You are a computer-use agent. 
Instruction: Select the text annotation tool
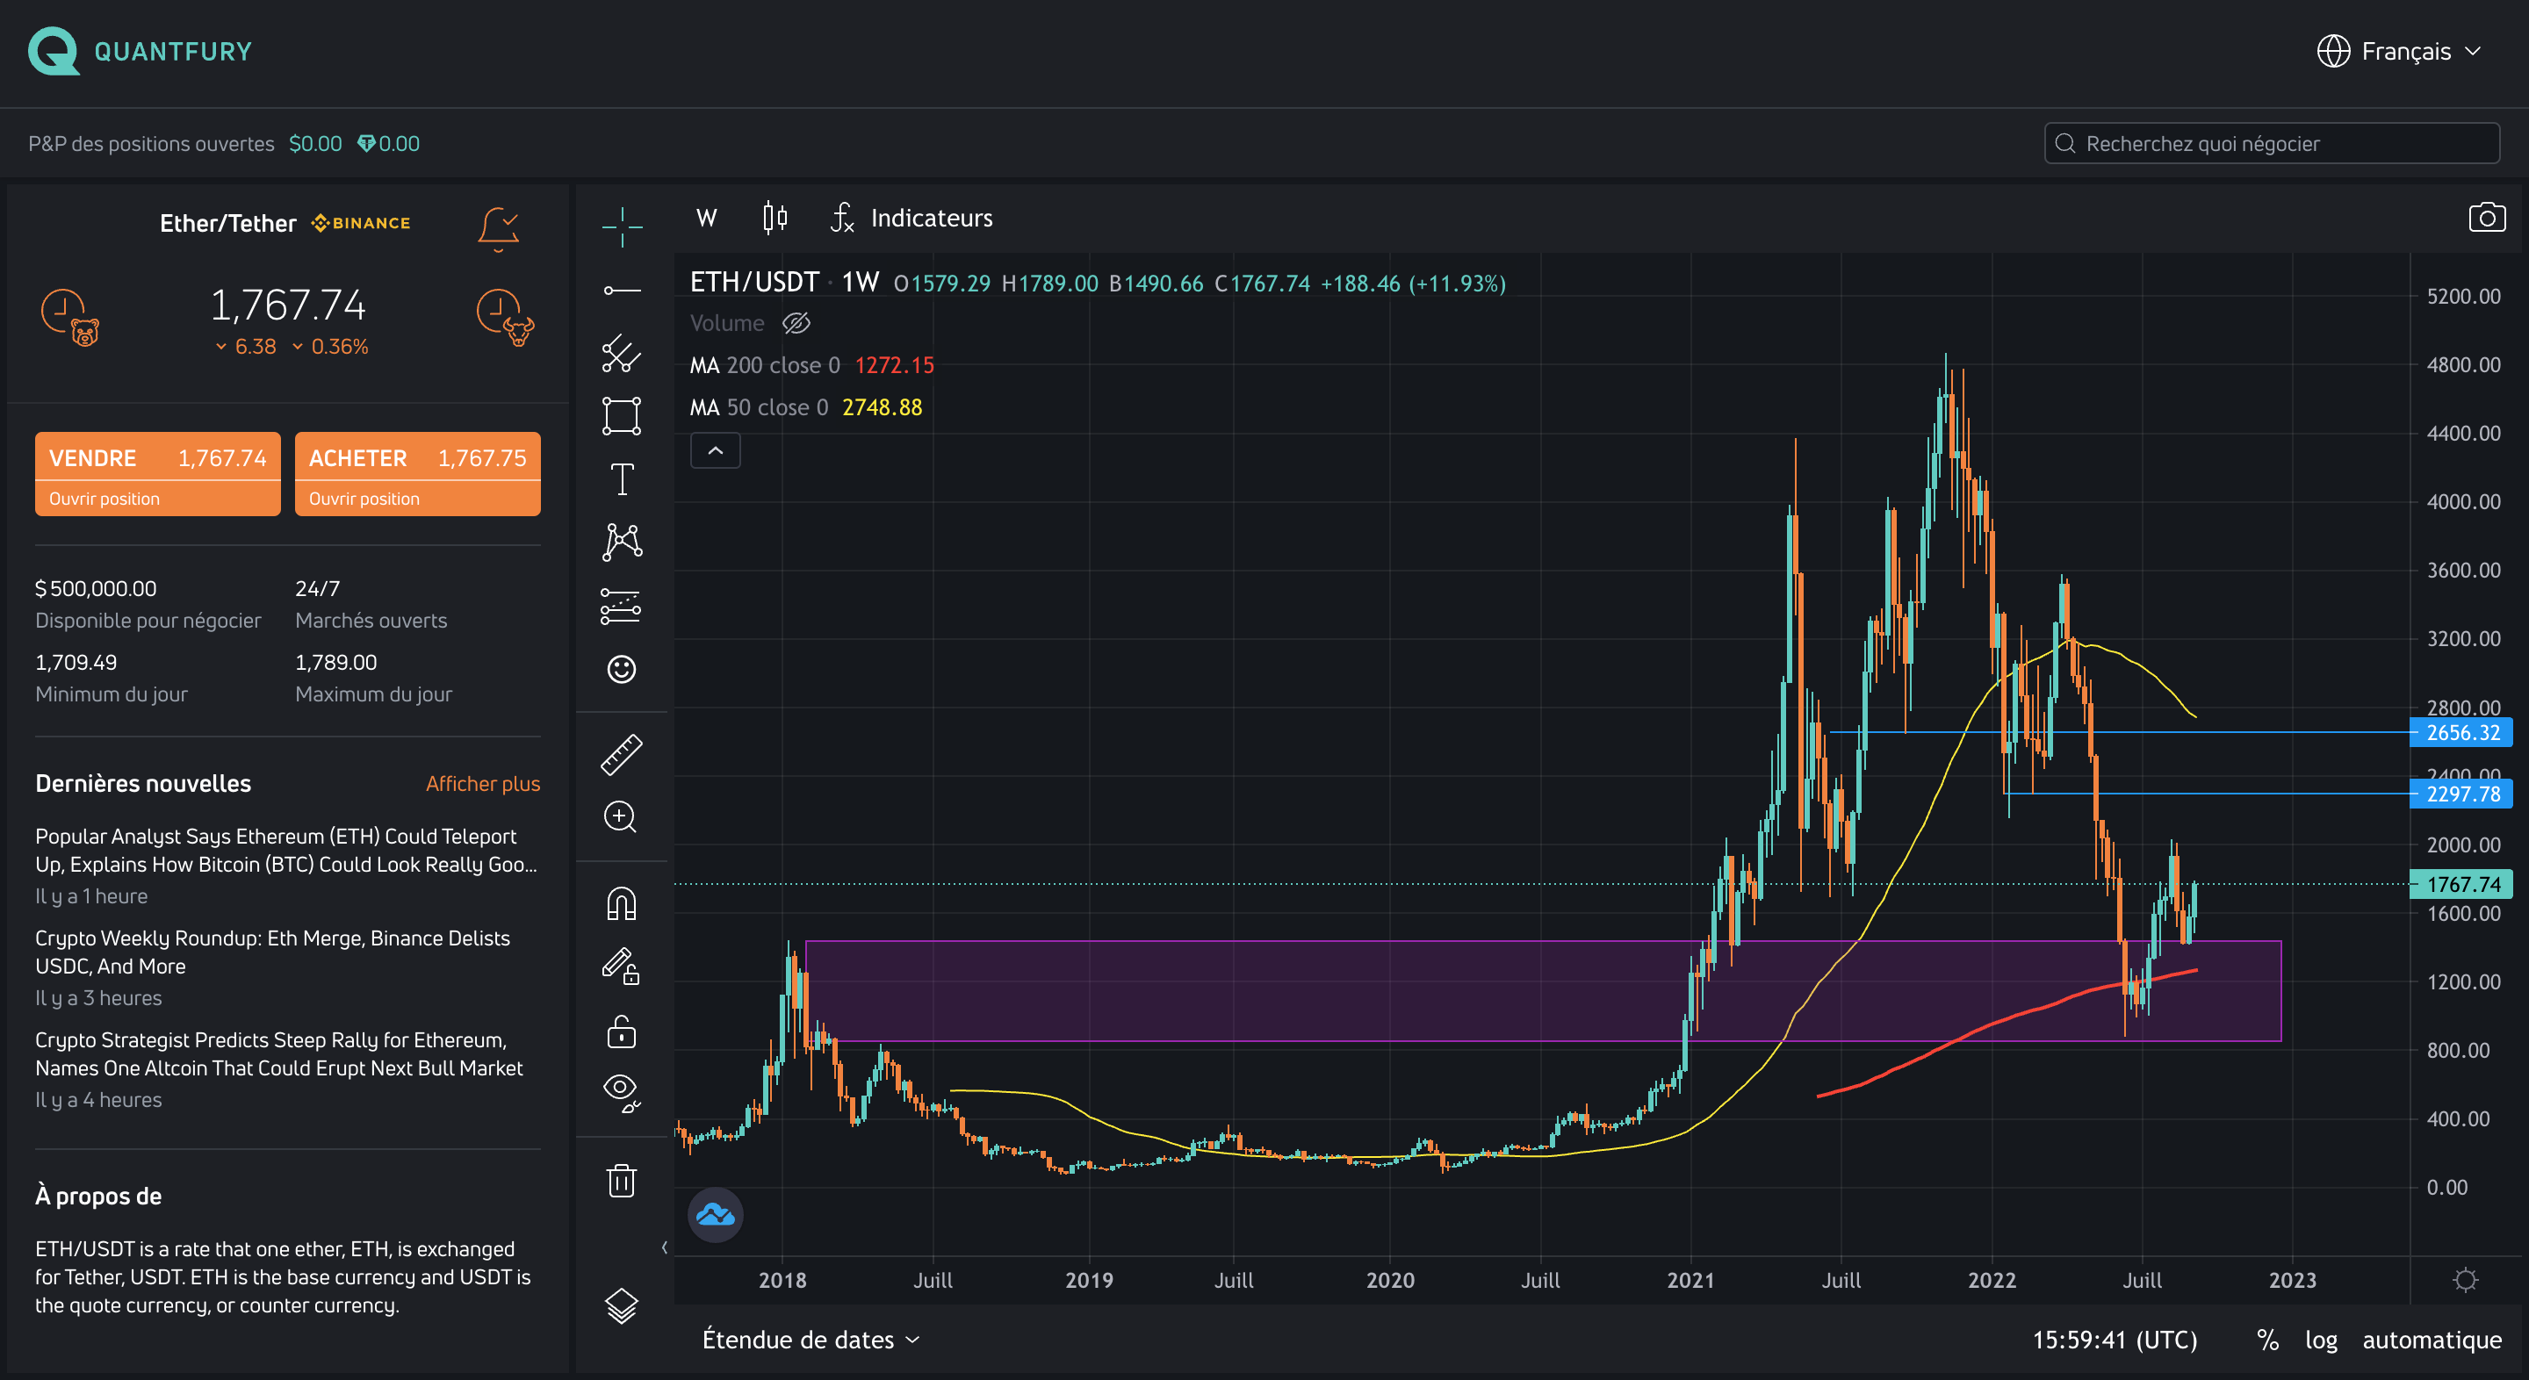[622, 479]
